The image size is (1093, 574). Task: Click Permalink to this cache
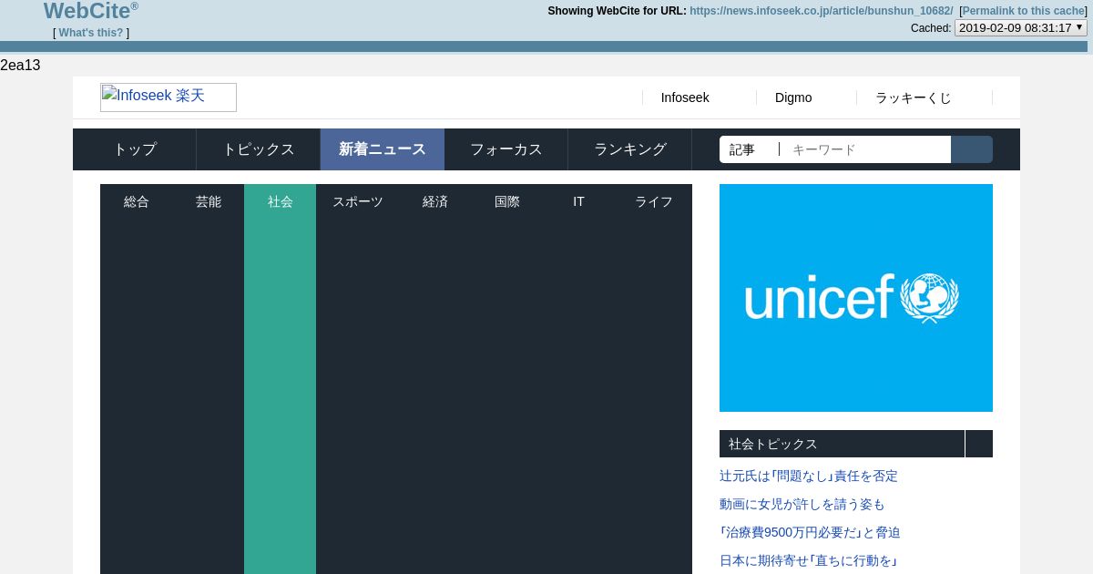pos(1024,11)
